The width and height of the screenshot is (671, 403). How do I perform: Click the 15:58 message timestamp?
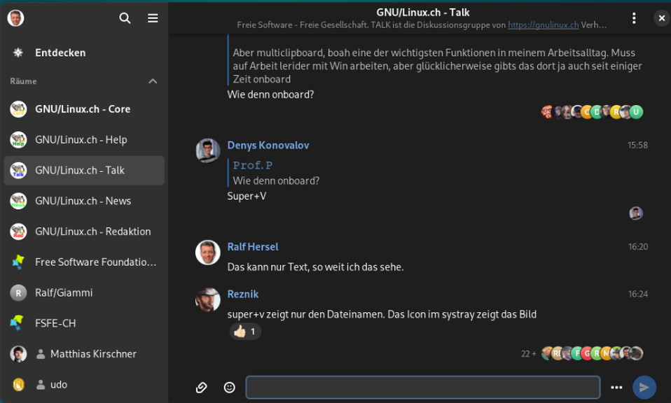tap(637, 146)
